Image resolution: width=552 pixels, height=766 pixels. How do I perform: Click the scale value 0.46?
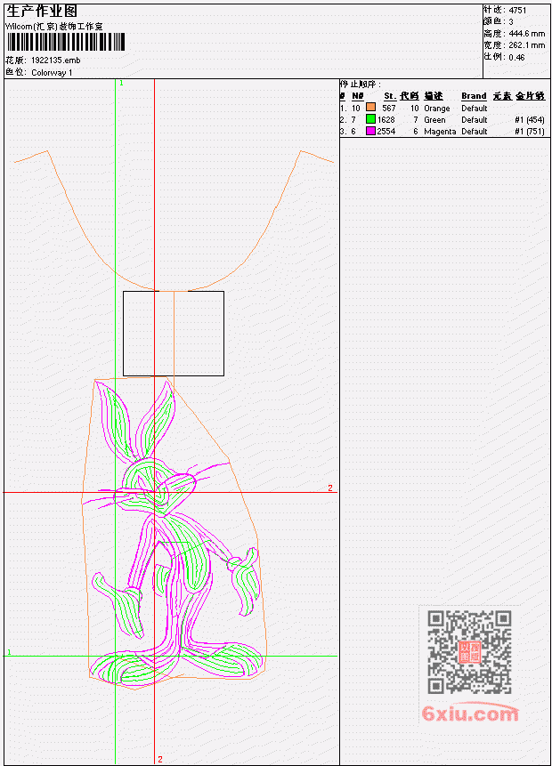point(516,57)
